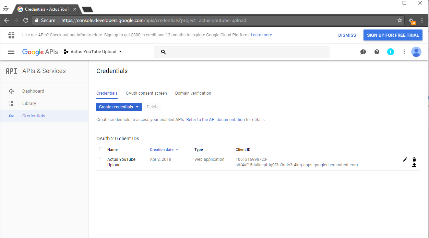Image resolution: width=429 pixels, height=238 pixels.
Task: Open the notifications badge showing 1
Action: click(x=390, y=52)
